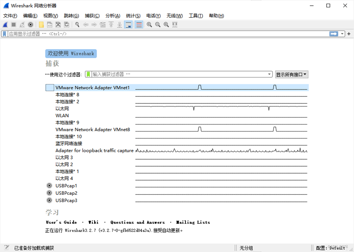Go to previous packet arrow icon

point(86,25)
